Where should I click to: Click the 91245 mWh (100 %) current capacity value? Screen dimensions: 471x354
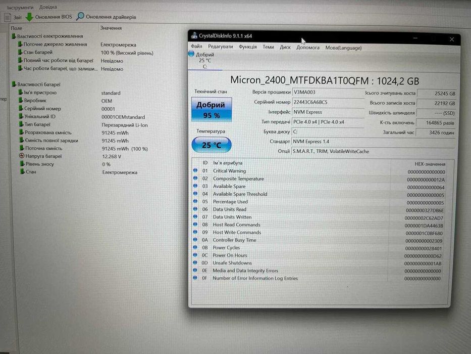pyautogui.click(x=125, y=149)
